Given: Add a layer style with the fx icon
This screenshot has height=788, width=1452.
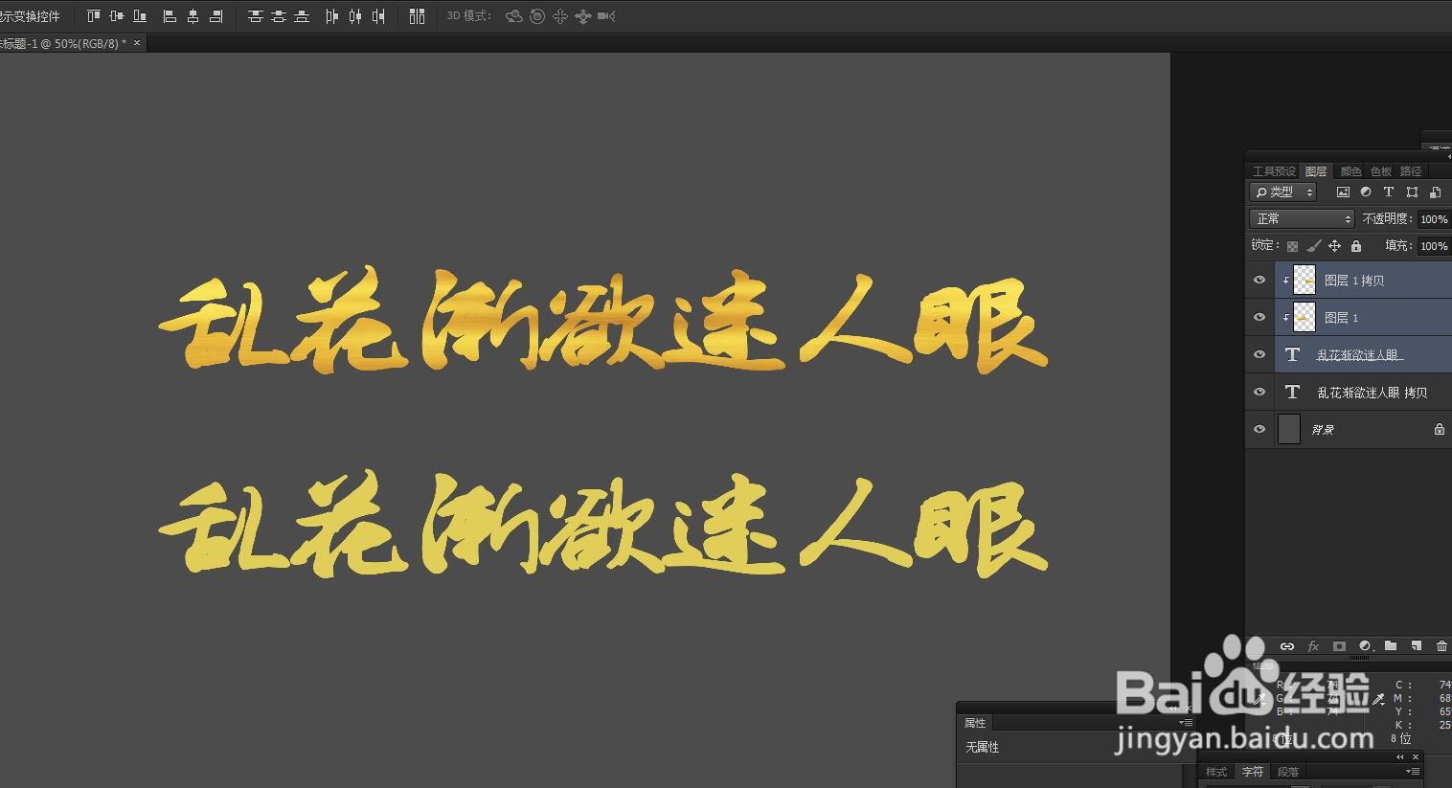Looking at the screenshot, I should tap(1313, 646).
